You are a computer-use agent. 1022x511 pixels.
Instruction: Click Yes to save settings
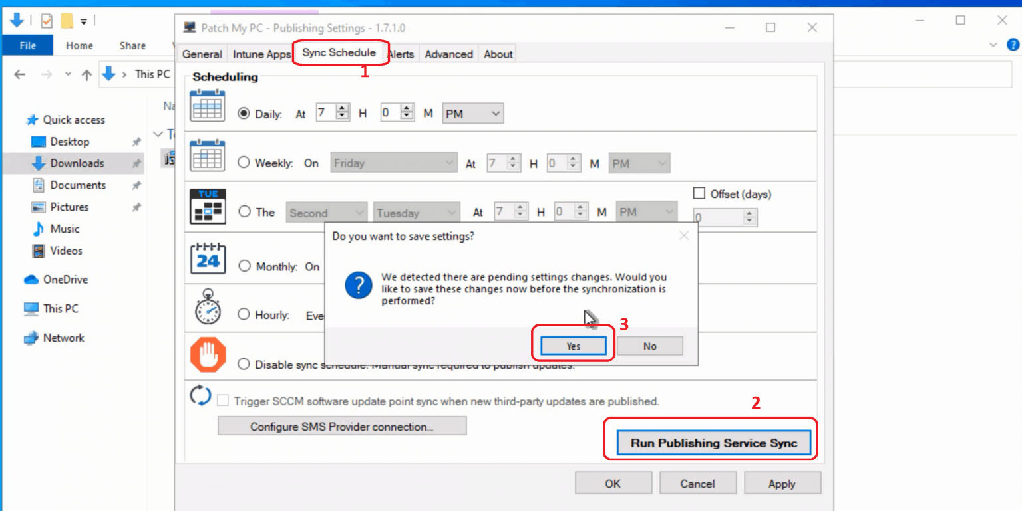coord(572,346)
